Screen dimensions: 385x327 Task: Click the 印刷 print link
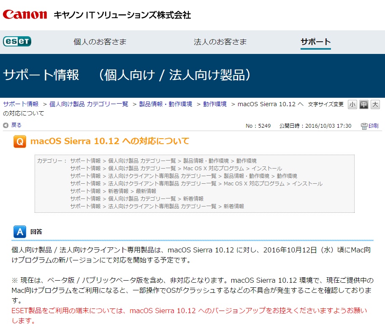pyautogui.click(x=374, y=126)
